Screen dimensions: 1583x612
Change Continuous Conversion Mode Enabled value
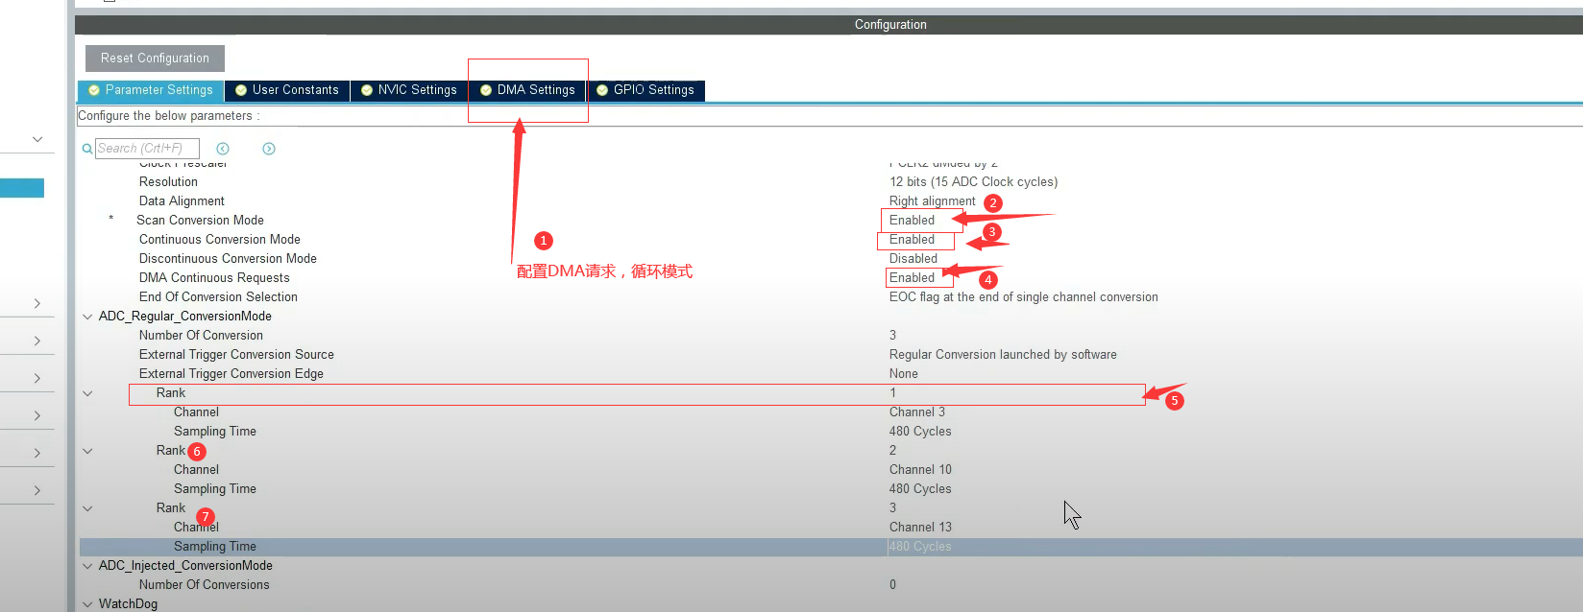[x=912, y=240]
